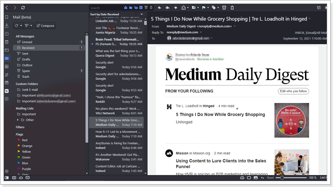Screen dimensions: 333x187
Task: Open settings gear icon in side panel
Action: 7,171
